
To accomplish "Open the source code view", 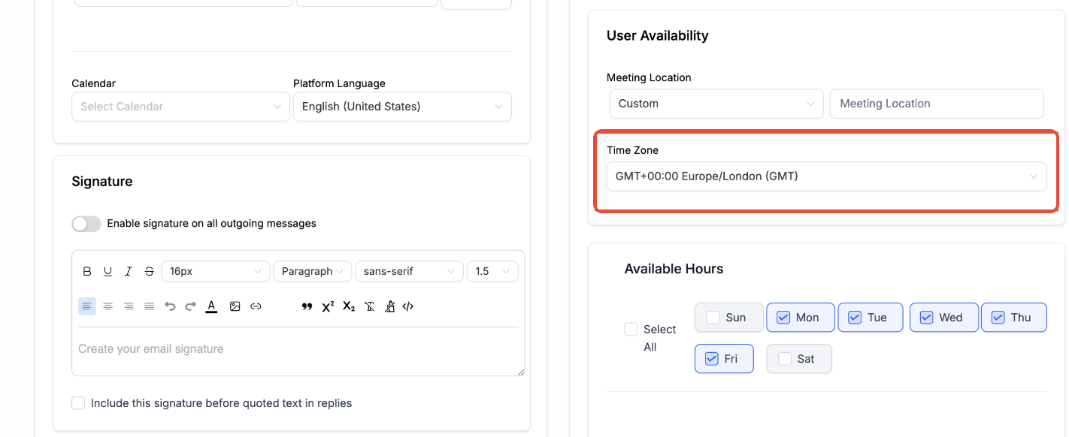I will click(408, 306).
